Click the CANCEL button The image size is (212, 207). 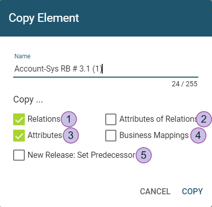(155, 191)
